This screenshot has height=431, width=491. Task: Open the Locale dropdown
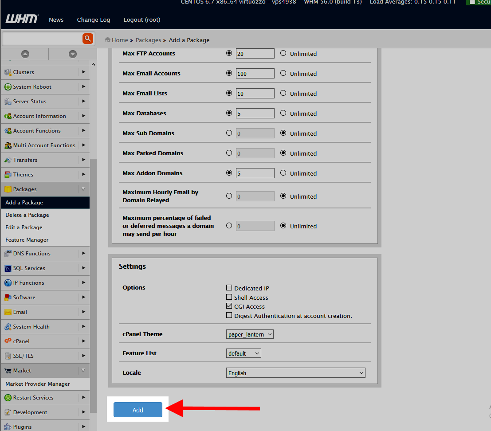tap(295, 373)
